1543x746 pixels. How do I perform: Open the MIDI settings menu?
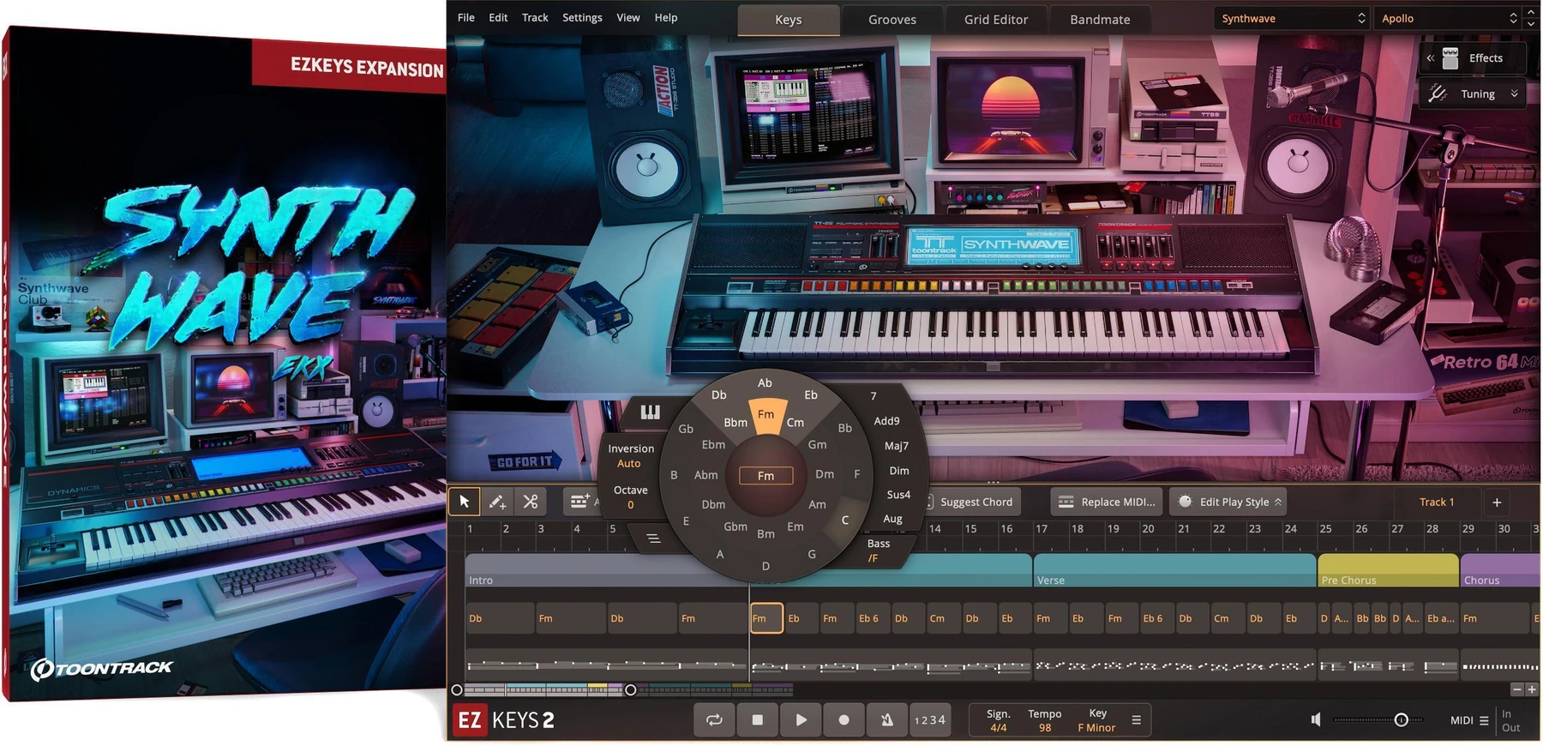coord(1469,720)
